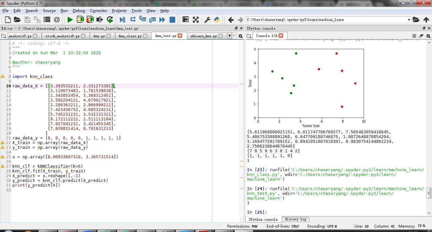Start debugging with the Debug file icon
432x232 pixels.
click(122, 20)
